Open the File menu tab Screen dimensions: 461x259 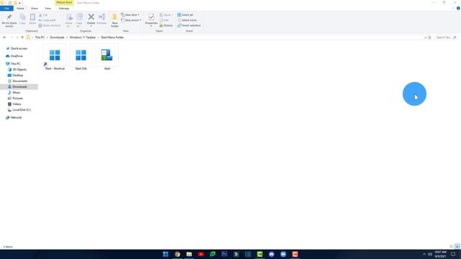(x=6, y=9)
